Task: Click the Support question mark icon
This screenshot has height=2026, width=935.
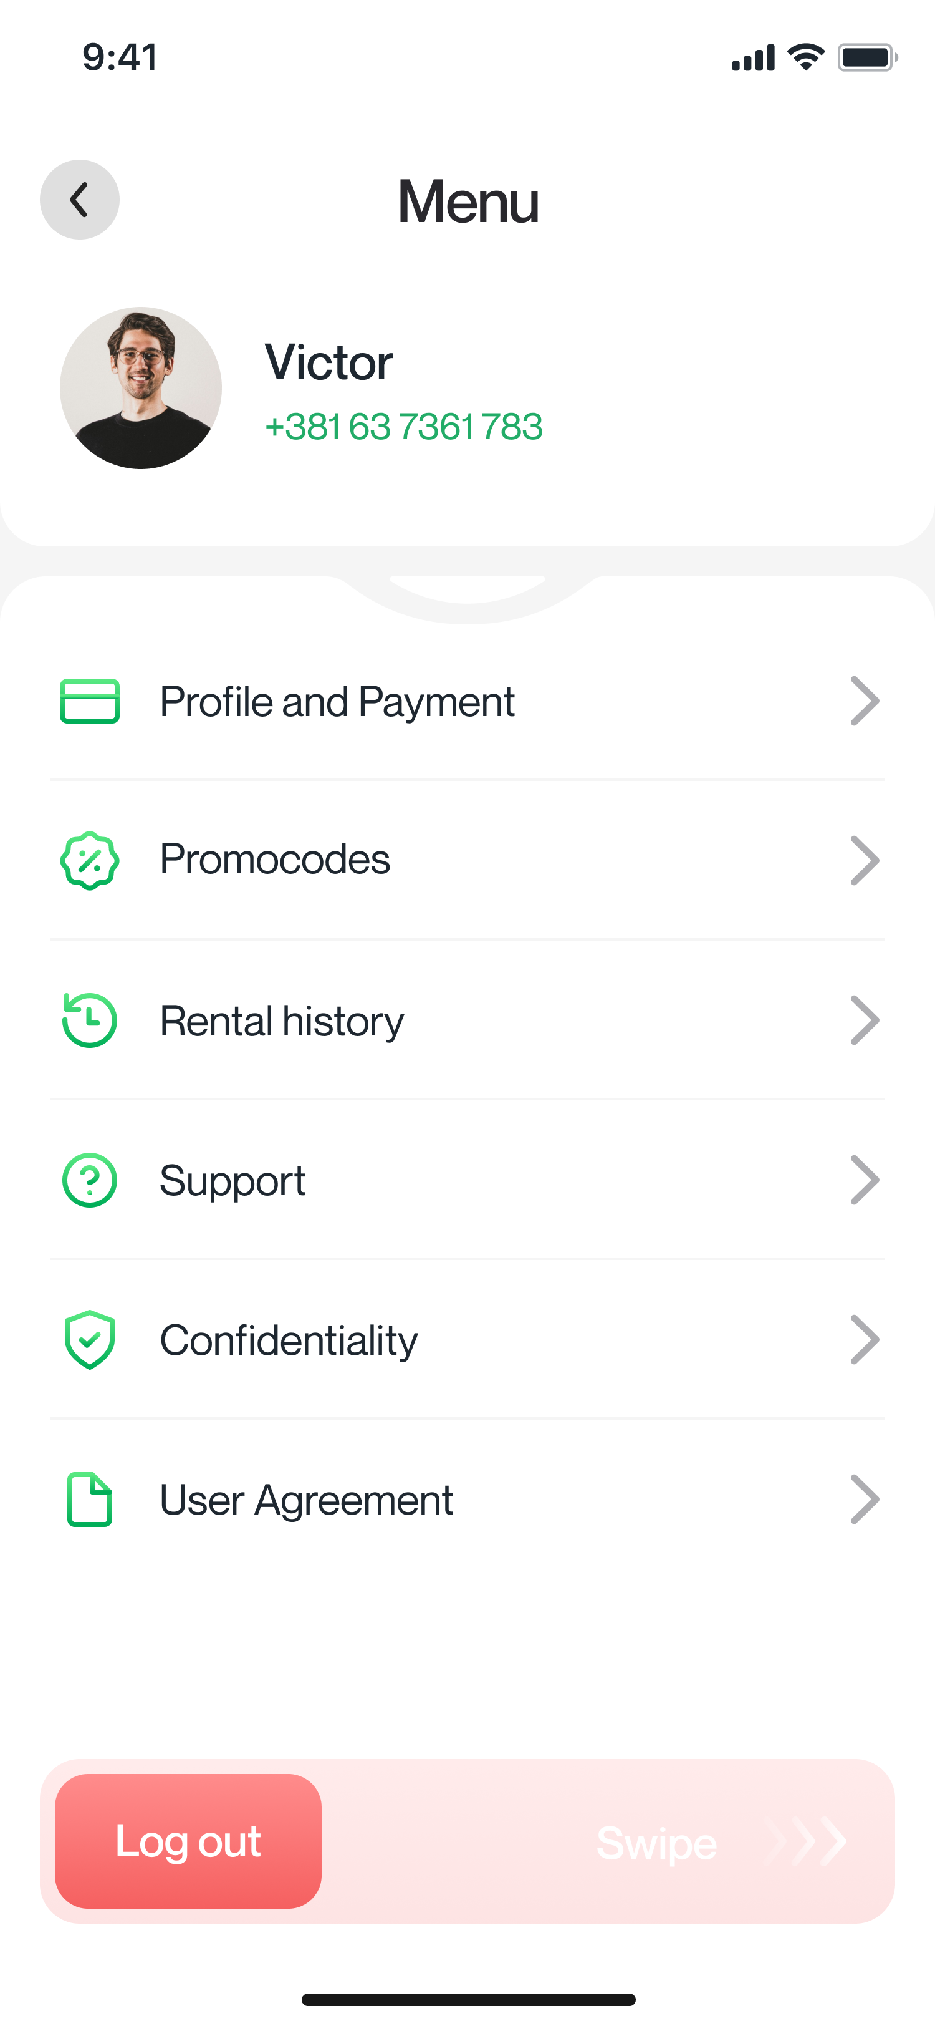Action: [90, 1180]
